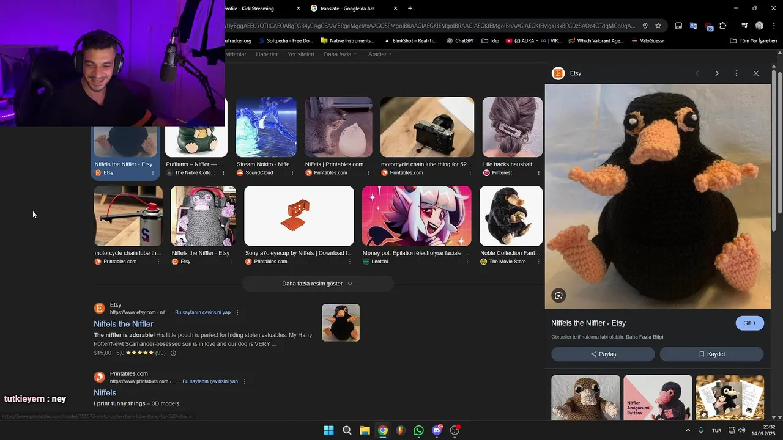Screen dimensions: 783x440
Task: Search this image with Google Lens icon
Action: tap(558, 296)
